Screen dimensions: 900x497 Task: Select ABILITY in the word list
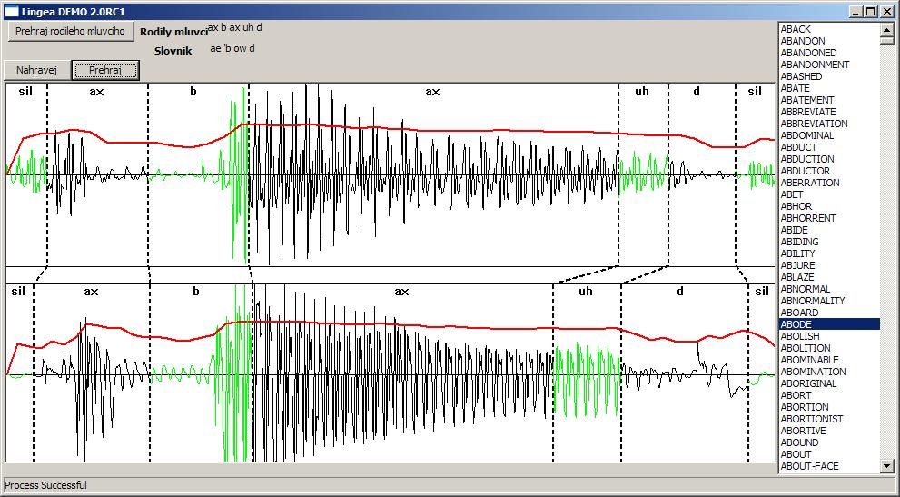[x=829, y=253]
